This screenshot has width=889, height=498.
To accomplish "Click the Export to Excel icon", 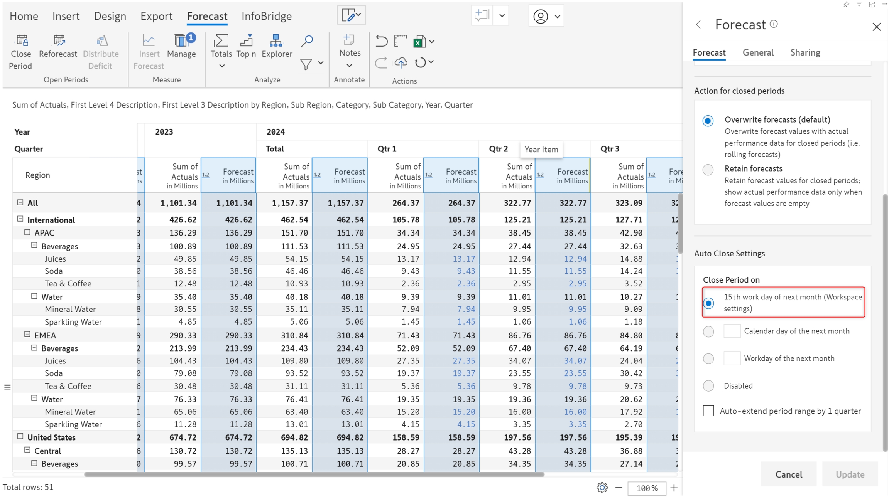I will [419, 42].
